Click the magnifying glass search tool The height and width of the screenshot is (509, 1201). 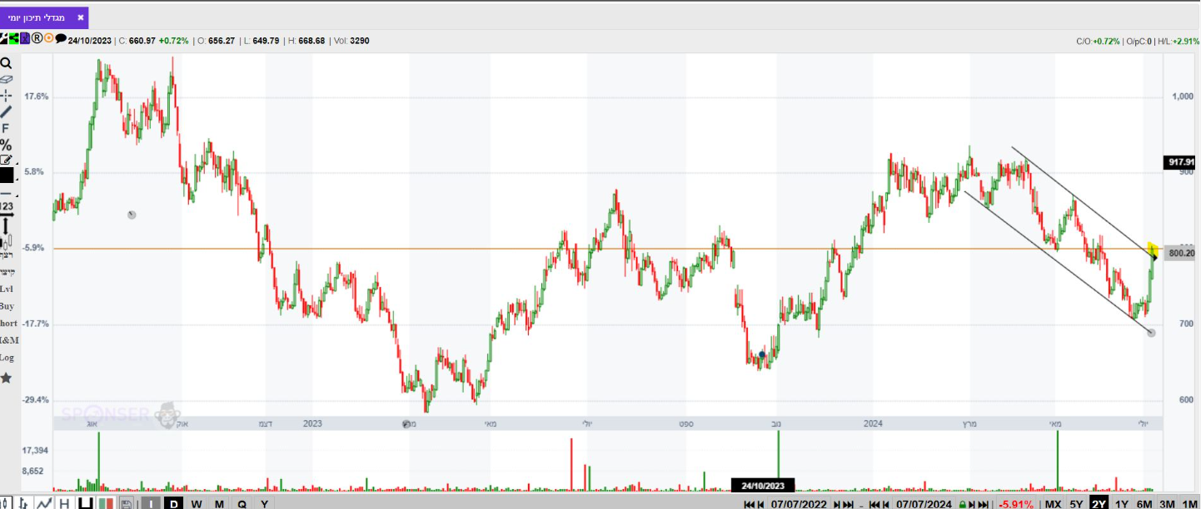pyautogui.click(x=6, y=63)
